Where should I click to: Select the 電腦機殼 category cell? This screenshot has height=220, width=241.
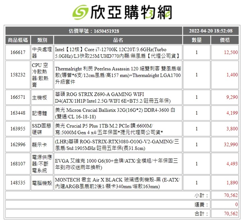coord(42,182)
